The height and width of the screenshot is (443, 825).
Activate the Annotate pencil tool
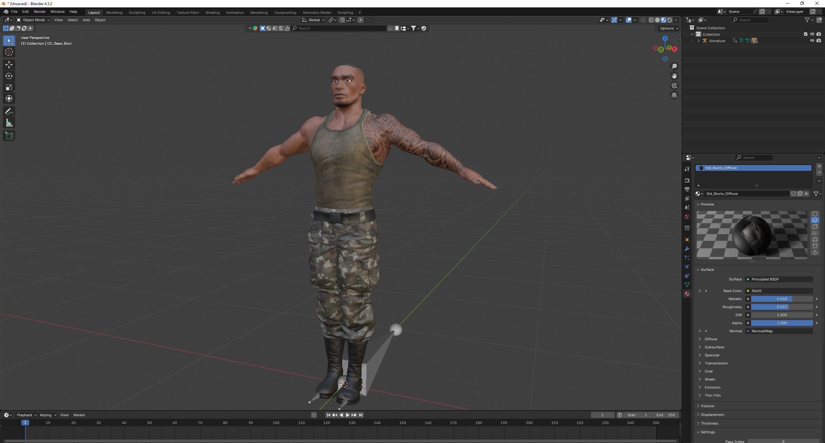point(9,112)
